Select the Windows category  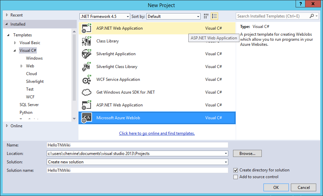[x=34, y=58]
